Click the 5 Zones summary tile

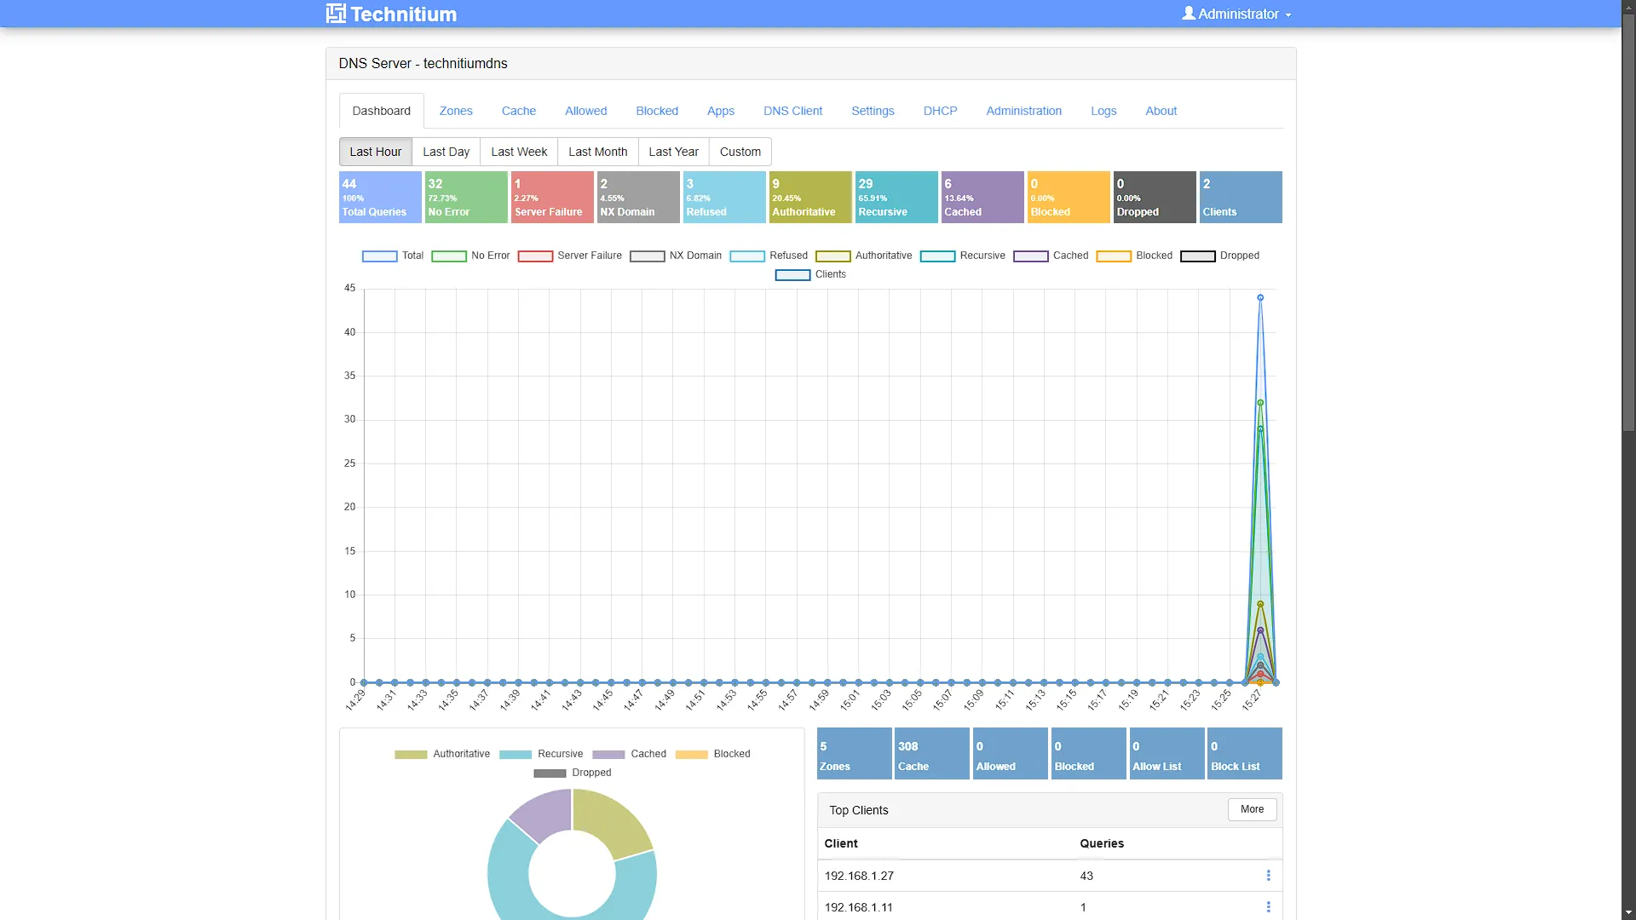pos(855,754)
